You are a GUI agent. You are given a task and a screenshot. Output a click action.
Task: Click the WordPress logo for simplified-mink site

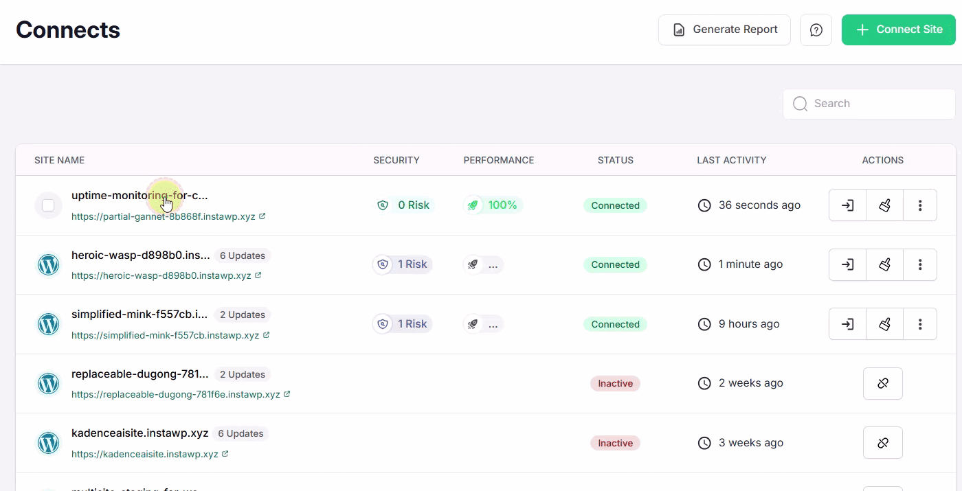[48, 323]
